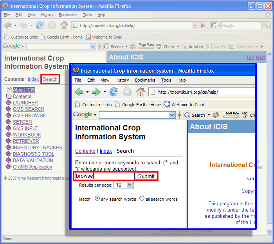Open the INVENTORY TRACKER topic in the tree

(x=38, y=148)
